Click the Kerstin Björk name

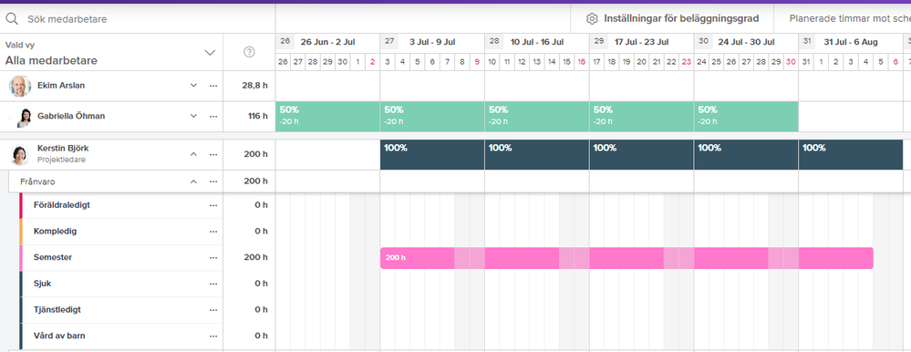point(63,148)
